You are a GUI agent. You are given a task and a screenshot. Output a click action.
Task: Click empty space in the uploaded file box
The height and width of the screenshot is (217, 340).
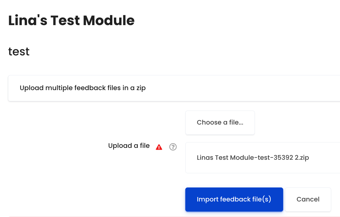coord(324,166)
